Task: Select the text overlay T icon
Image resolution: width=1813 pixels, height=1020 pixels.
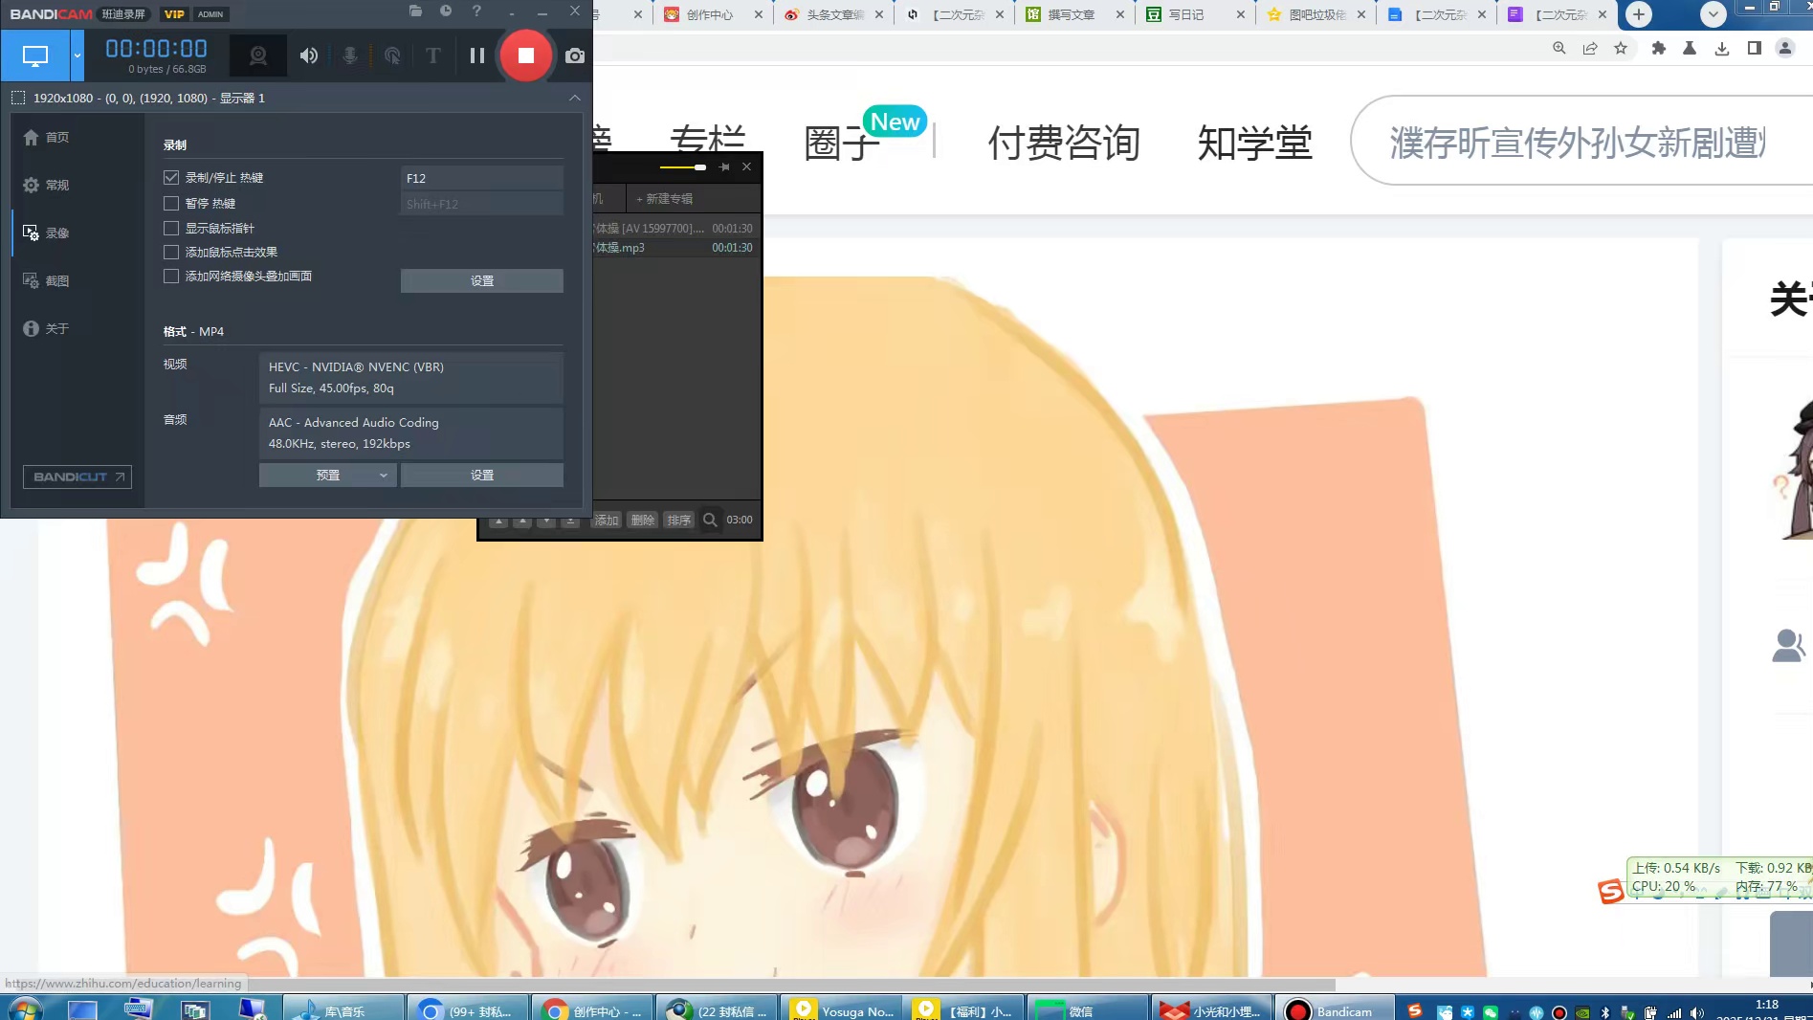Action: 432,55
